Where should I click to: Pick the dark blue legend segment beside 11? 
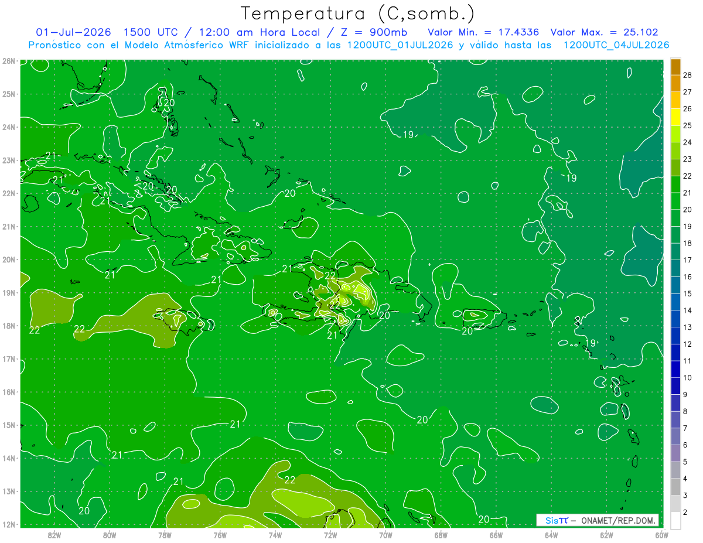pyautogui.click(x=675, y=353)
